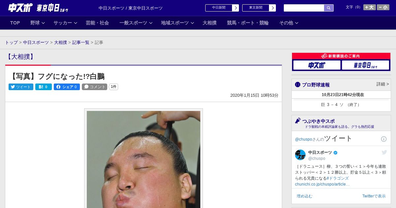Go to 中日スポーツ breadcrumb link
The height and width of the screenshot is (208, 396).
36,43
